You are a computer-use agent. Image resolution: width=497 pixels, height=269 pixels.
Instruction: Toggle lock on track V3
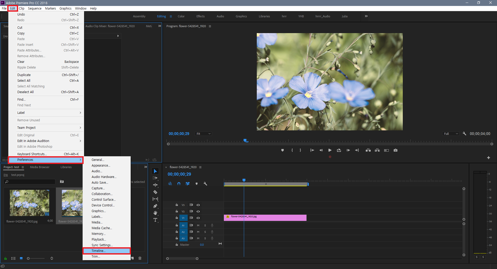click(177, 205)
